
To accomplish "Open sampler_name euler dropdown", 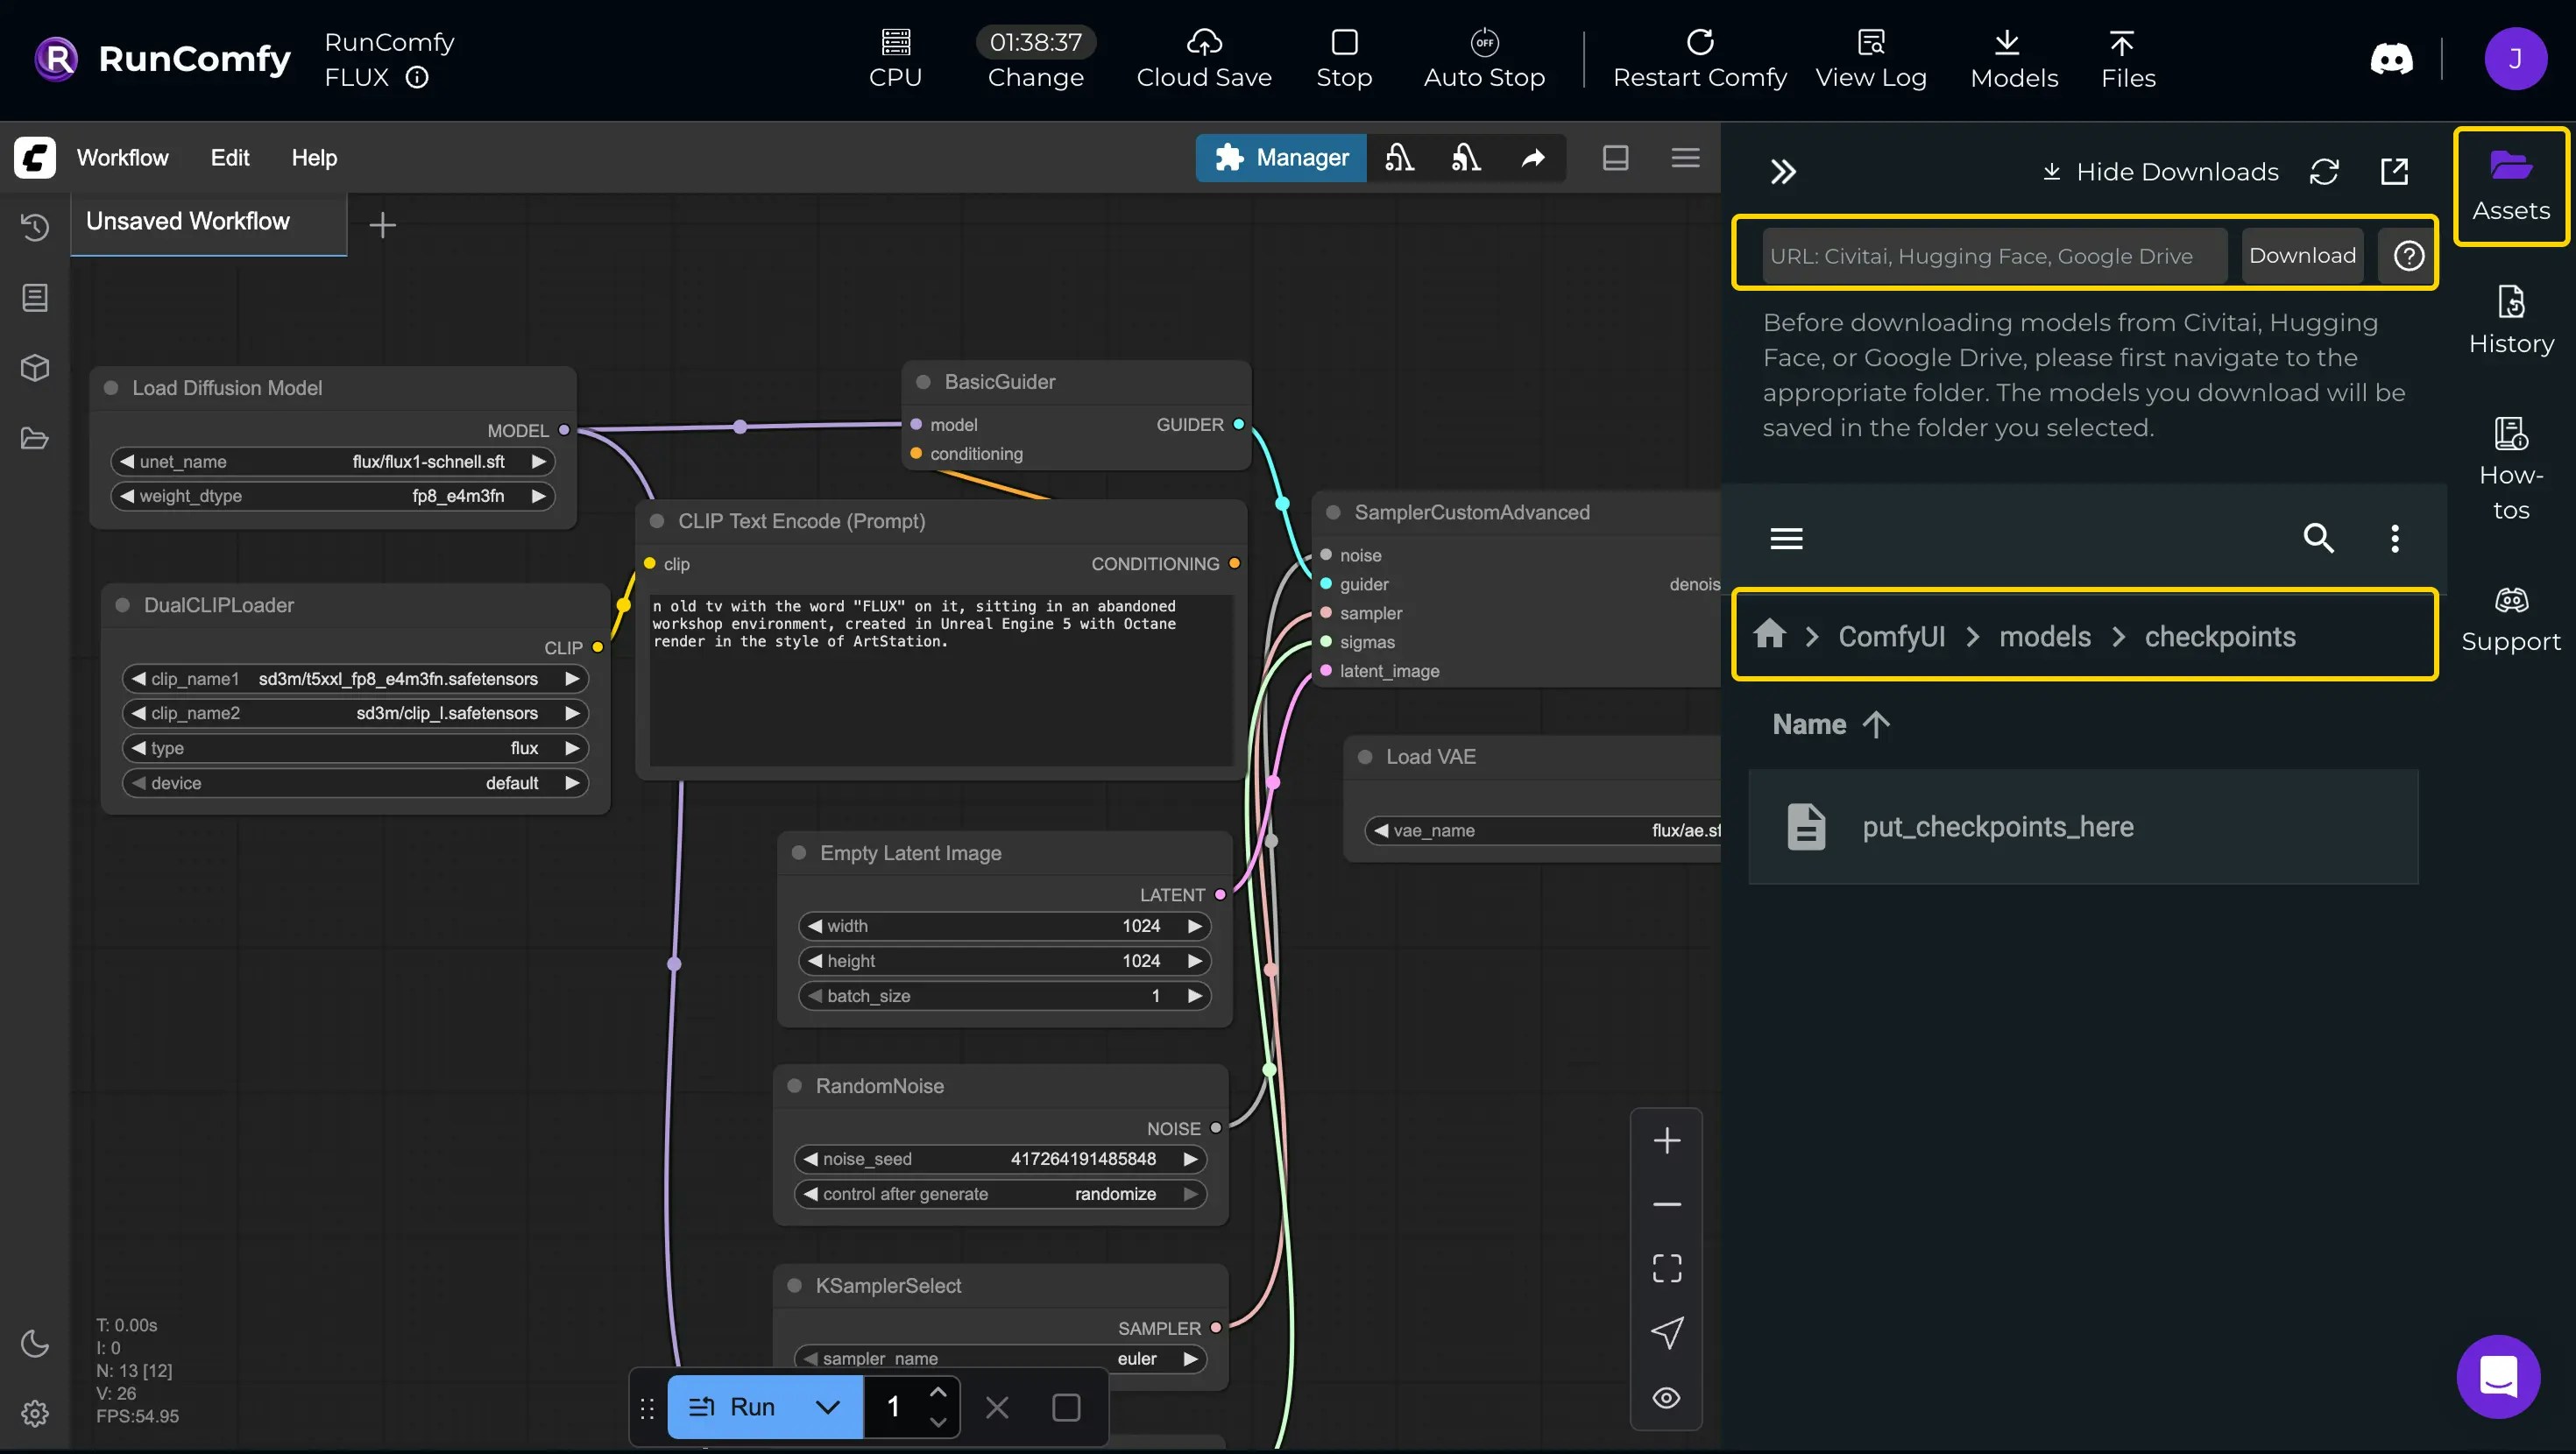I will click(1000, 1358).
